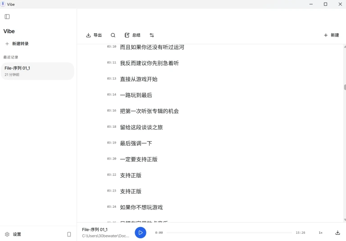346x241 pixels.
Task: Click the 03:20 timestamp
Action: pyautogui.click(x=111, y=159)
